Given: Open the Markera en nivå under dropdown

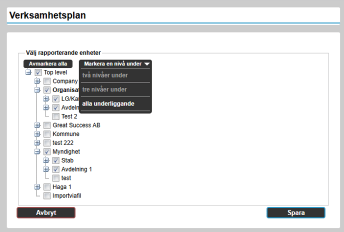Looking at the screenshot, I should coord(115,64).
